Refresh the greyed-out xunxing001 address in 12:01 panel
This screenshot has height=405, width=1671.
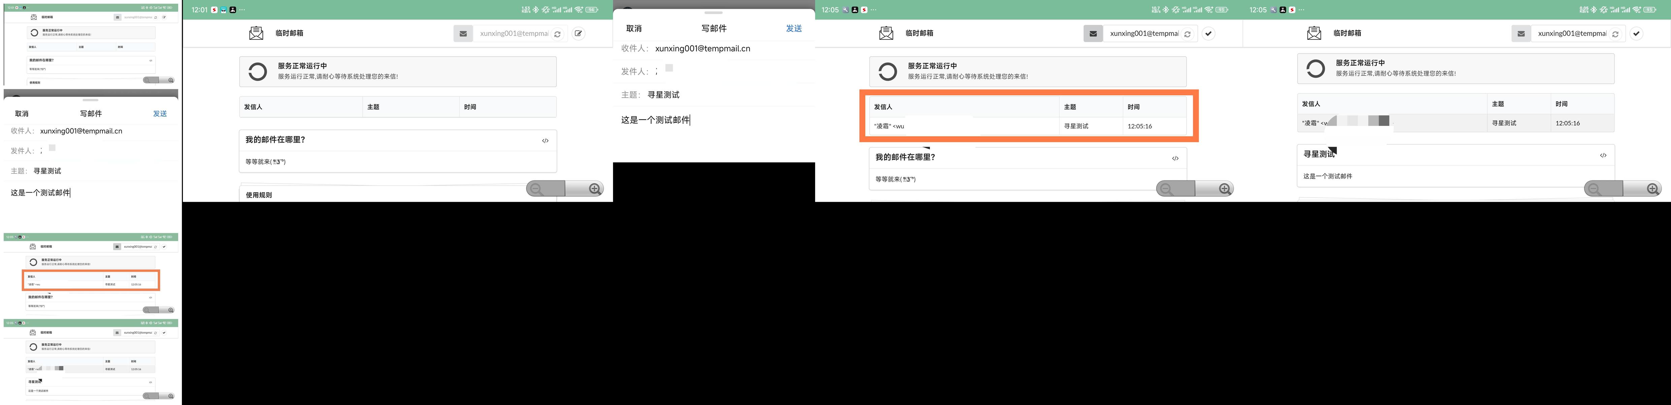coord(557,34)
